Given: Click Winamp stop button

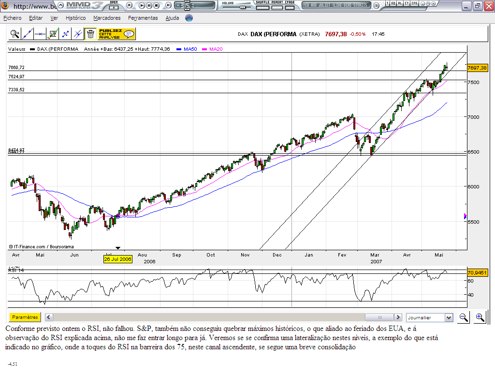Looking at the screenshot, I should [156, 5].
